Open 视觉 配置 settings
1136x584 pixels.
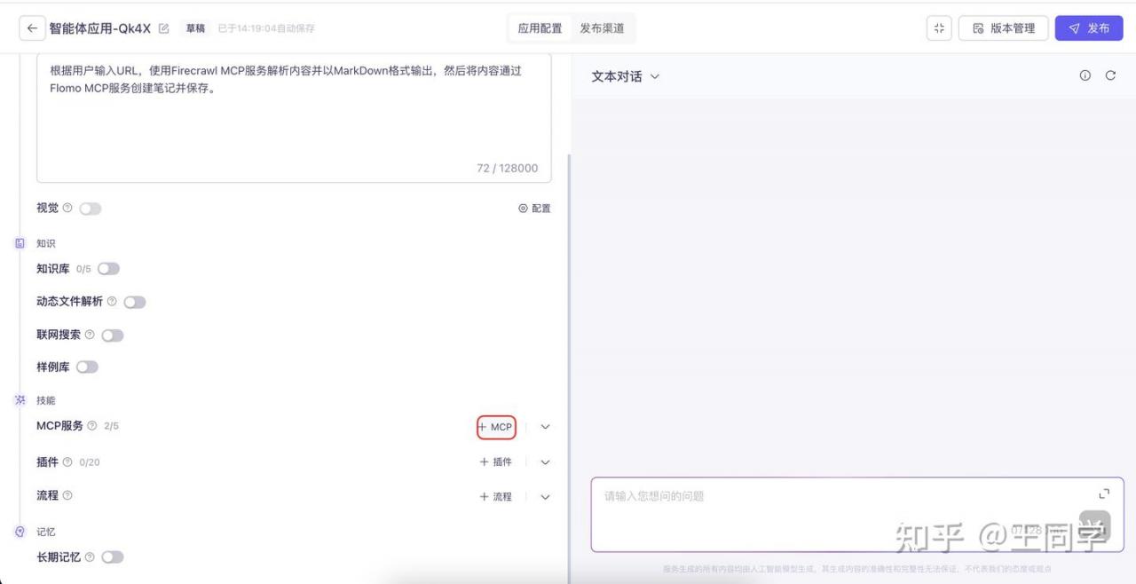pyautogui.click(x=534, y=209)
